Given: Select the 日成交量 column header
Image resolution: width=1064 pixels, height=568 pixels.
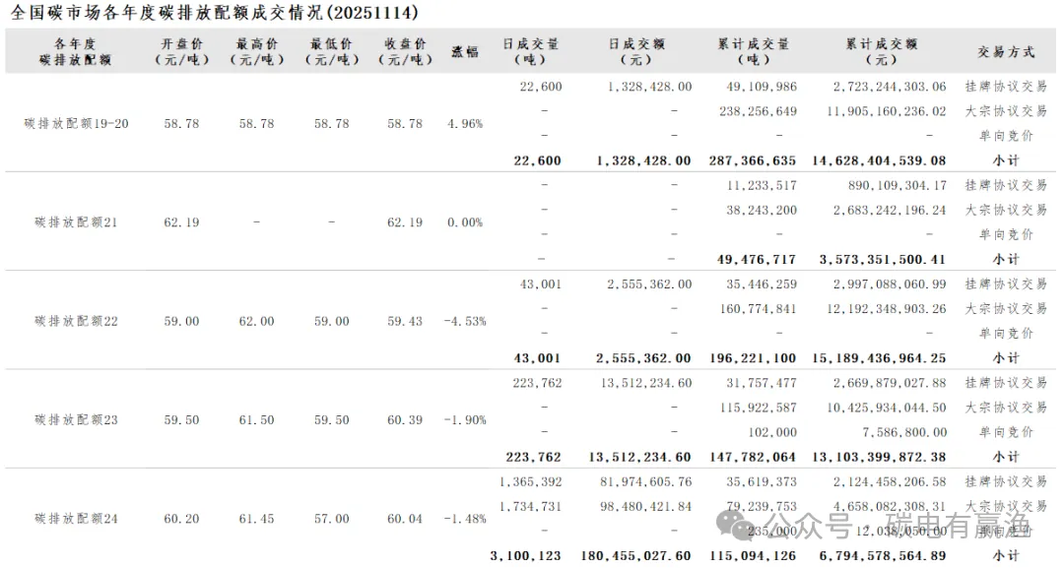Looking at the screenshot, I should click(530, 51).
